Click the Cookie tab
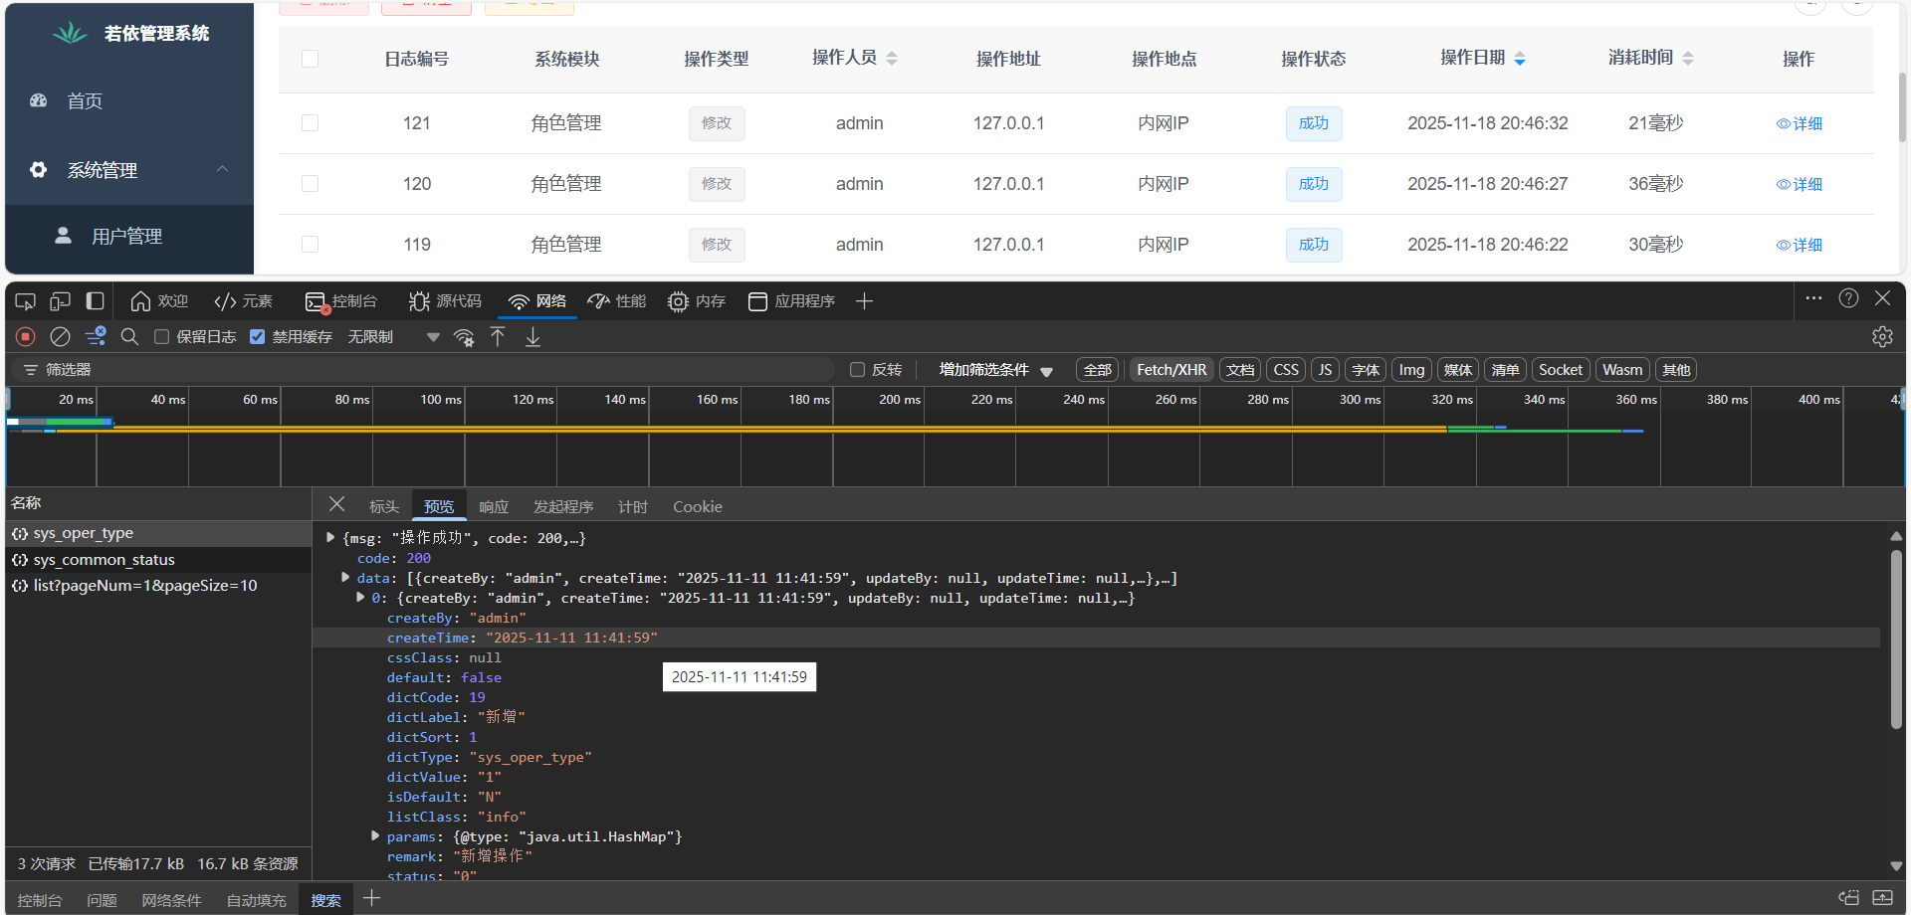Viewport: 1911px width, 915px height. [x=698, y=507]
